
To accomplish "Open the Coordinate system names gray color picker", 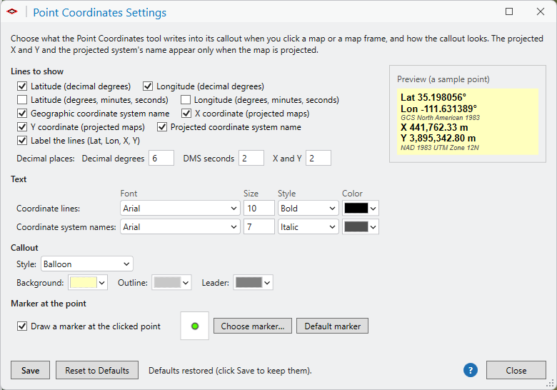I will tap(360, 226).
